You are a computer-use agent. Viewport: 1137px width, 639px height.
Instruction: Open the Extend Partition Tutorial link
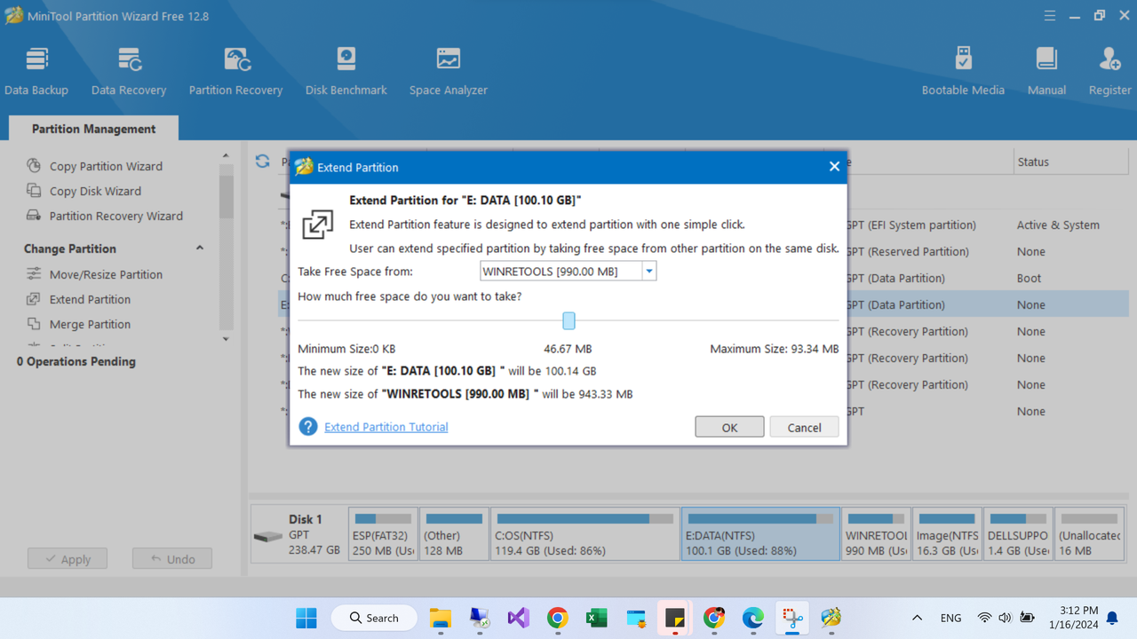tap(386, 427)
